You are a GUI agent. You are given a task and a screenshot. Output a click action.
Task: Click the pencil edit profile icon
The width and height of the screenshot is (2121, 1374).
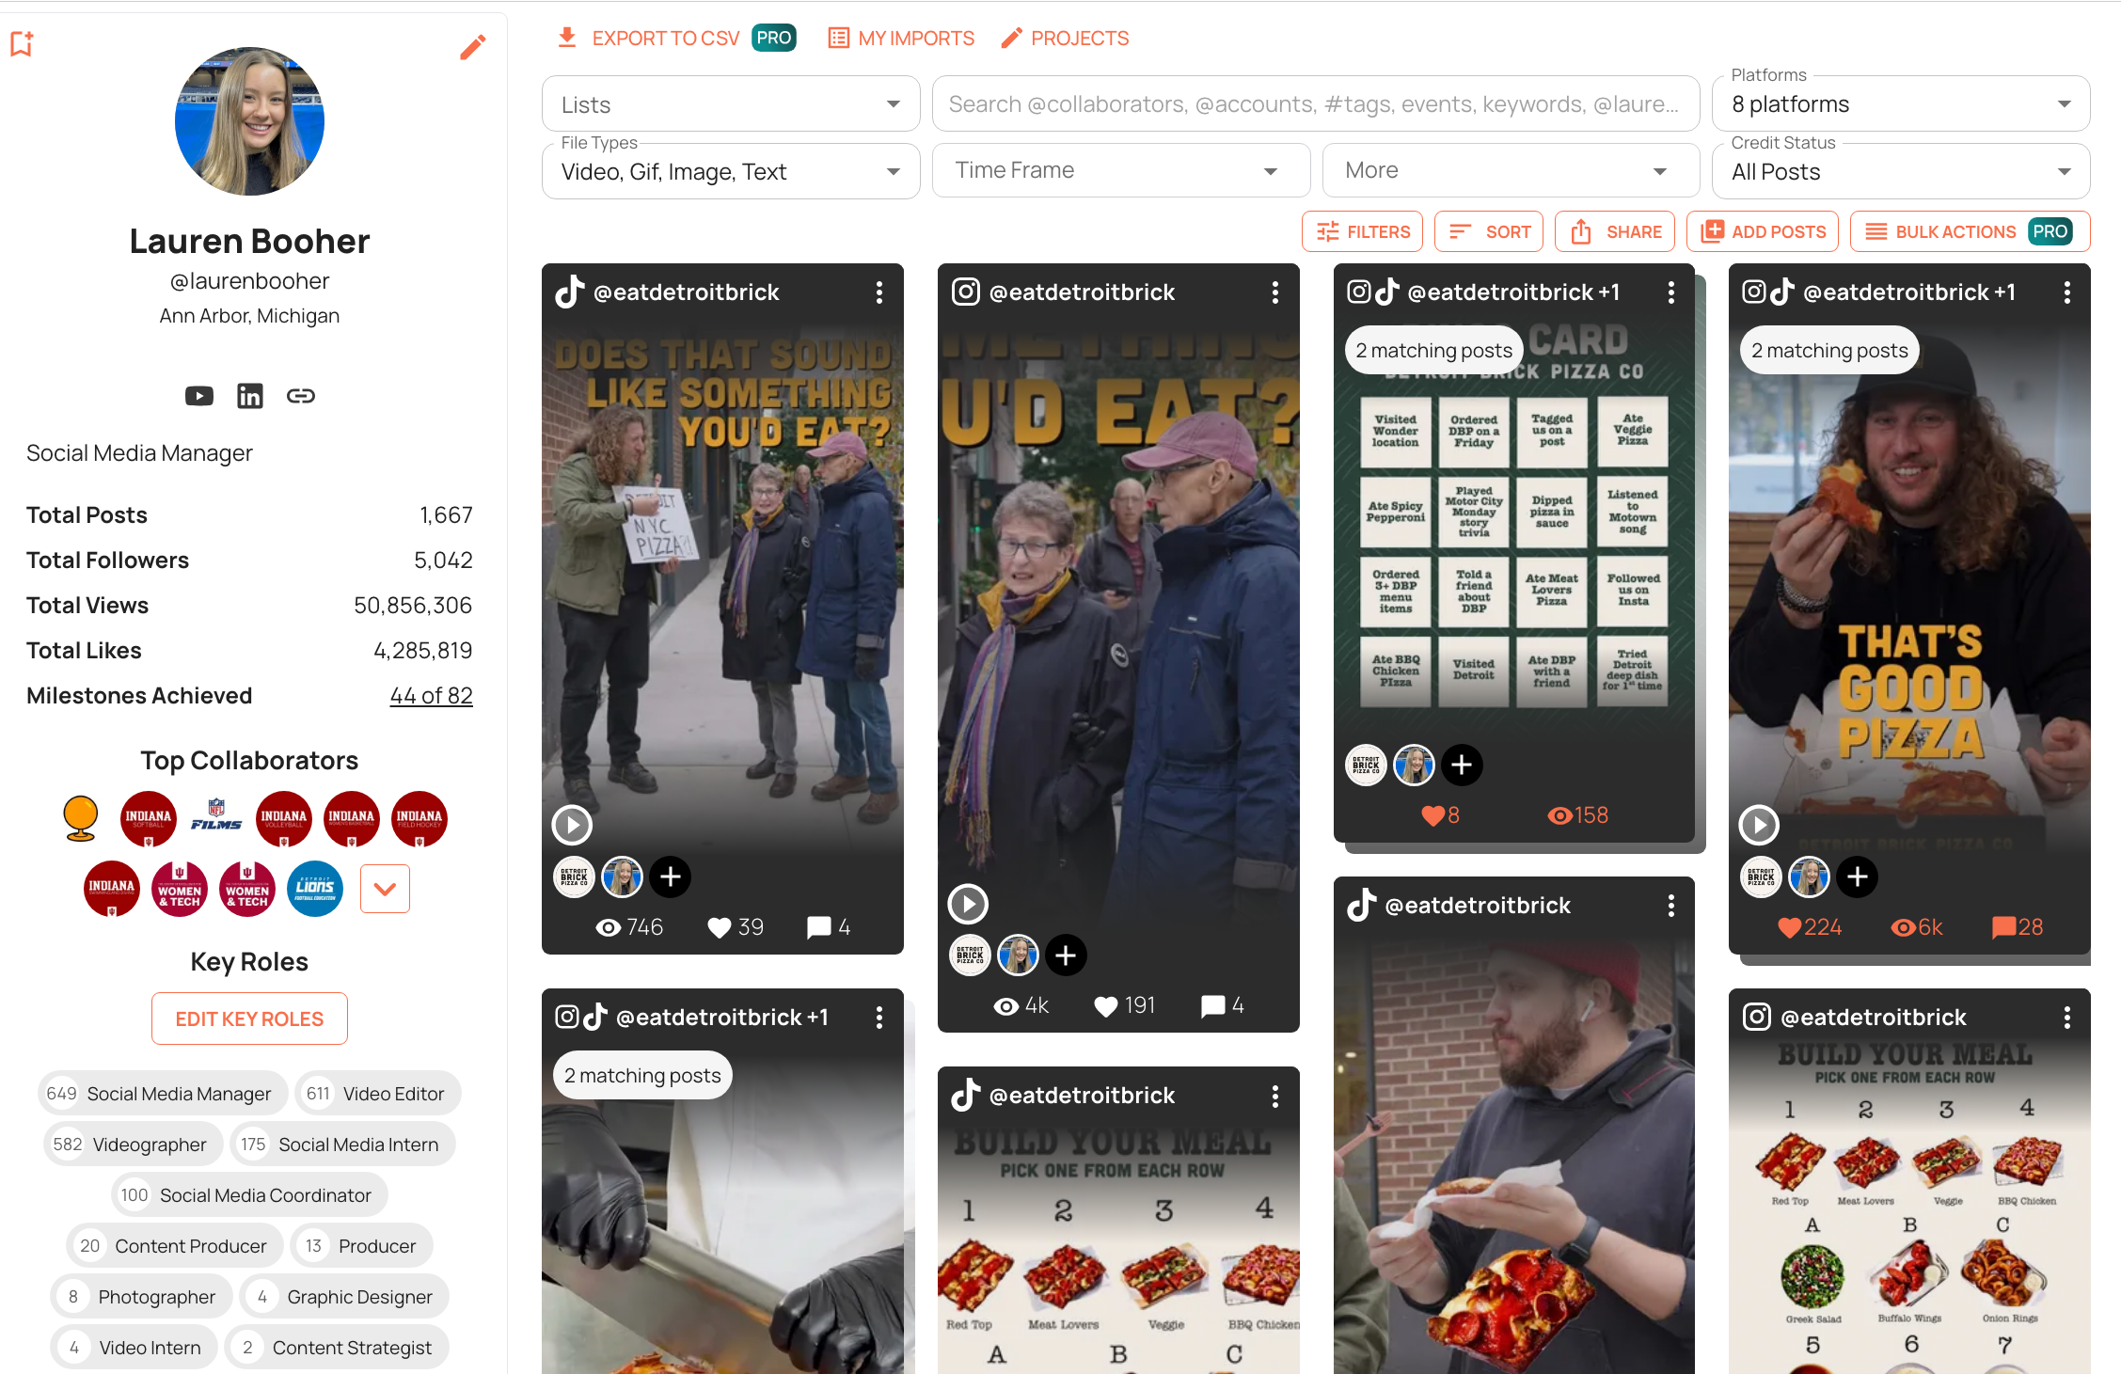tap(473, 47)
